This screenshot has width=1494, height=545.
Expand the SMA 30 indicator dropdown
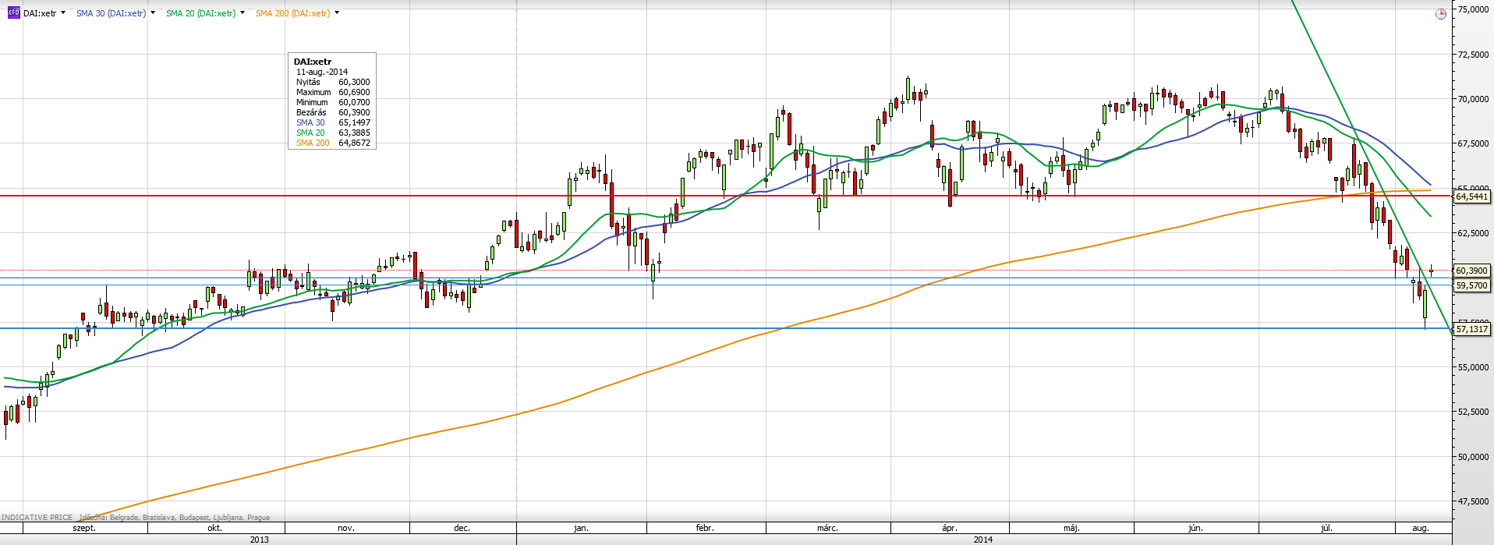(x=153, y=13)
